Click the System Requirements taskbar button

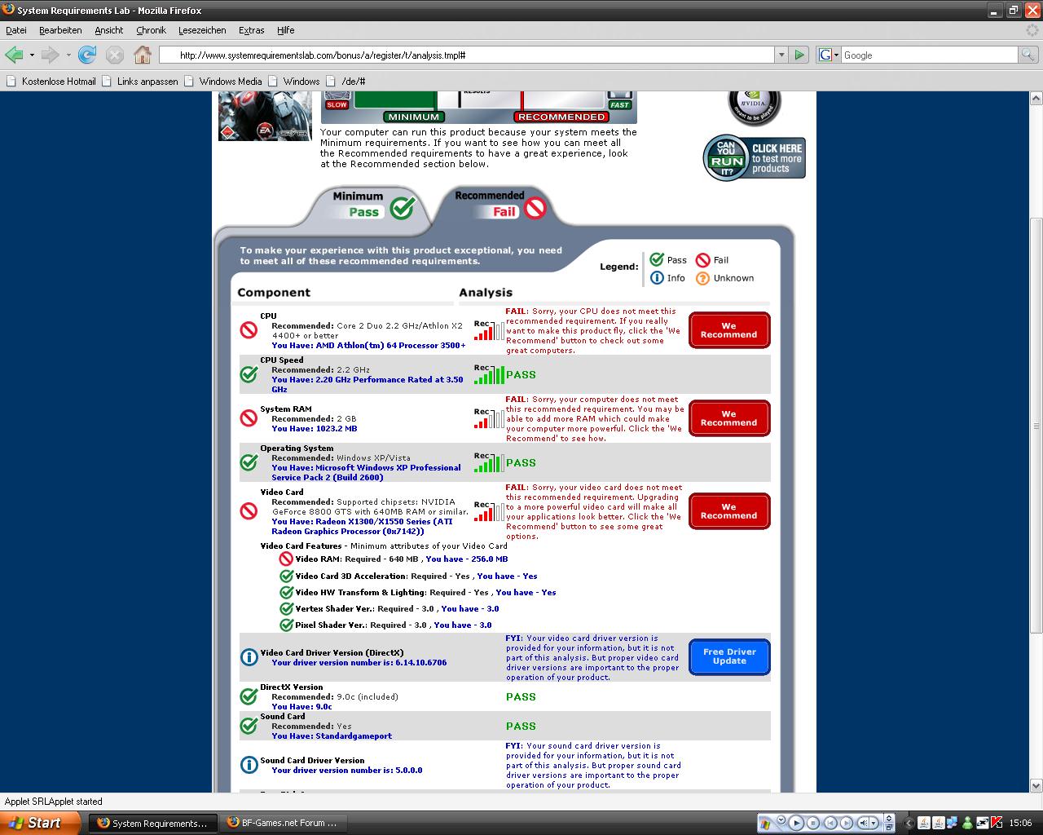tap(152, 823)
